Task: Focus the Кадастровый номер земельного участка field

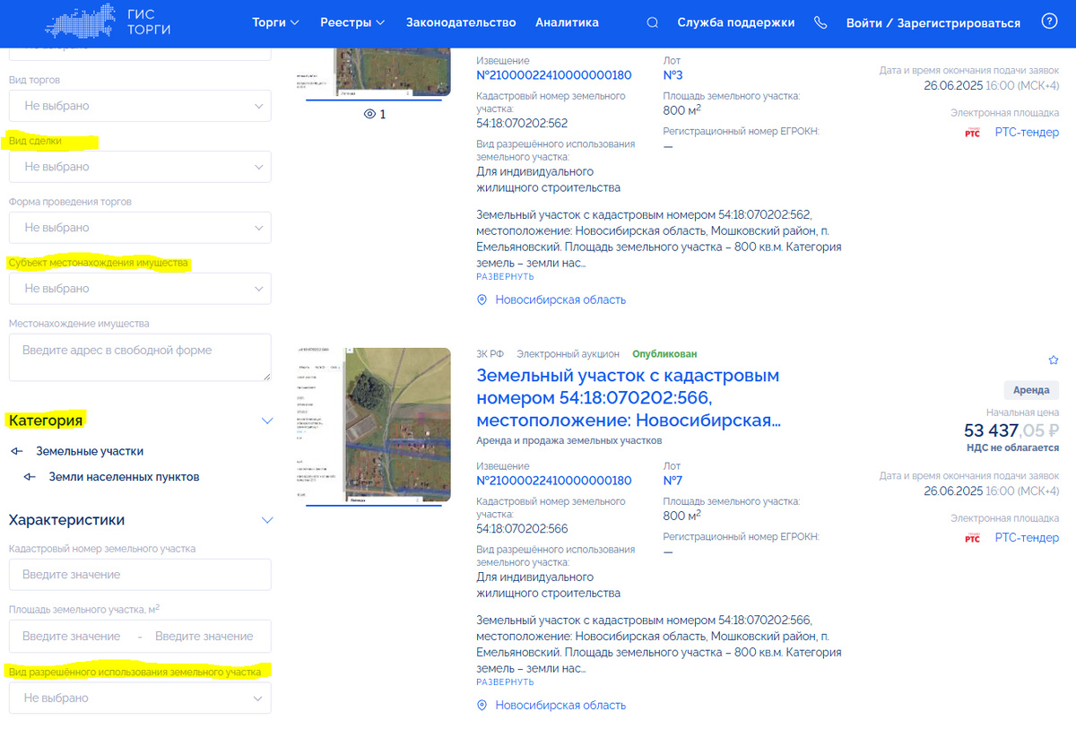Action: pyautogui.click(x=140, y=575)
